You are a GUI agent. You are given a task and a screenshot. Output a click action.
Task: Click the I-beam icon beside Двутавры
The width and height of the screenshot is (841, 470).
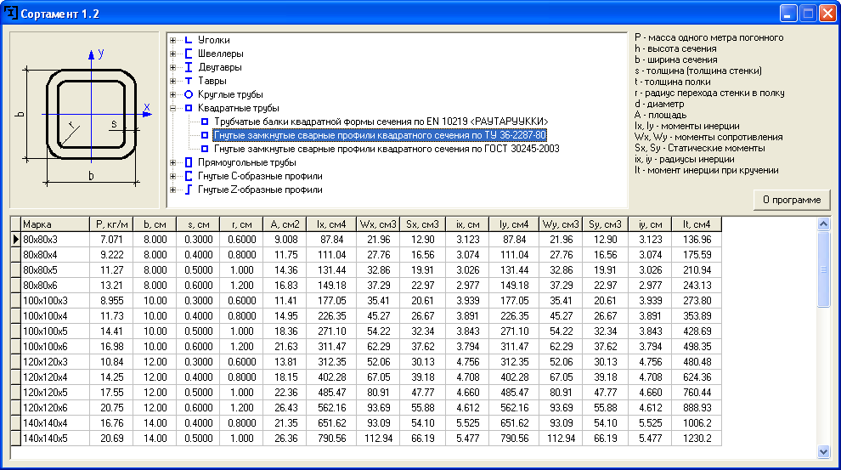point(189,67)
